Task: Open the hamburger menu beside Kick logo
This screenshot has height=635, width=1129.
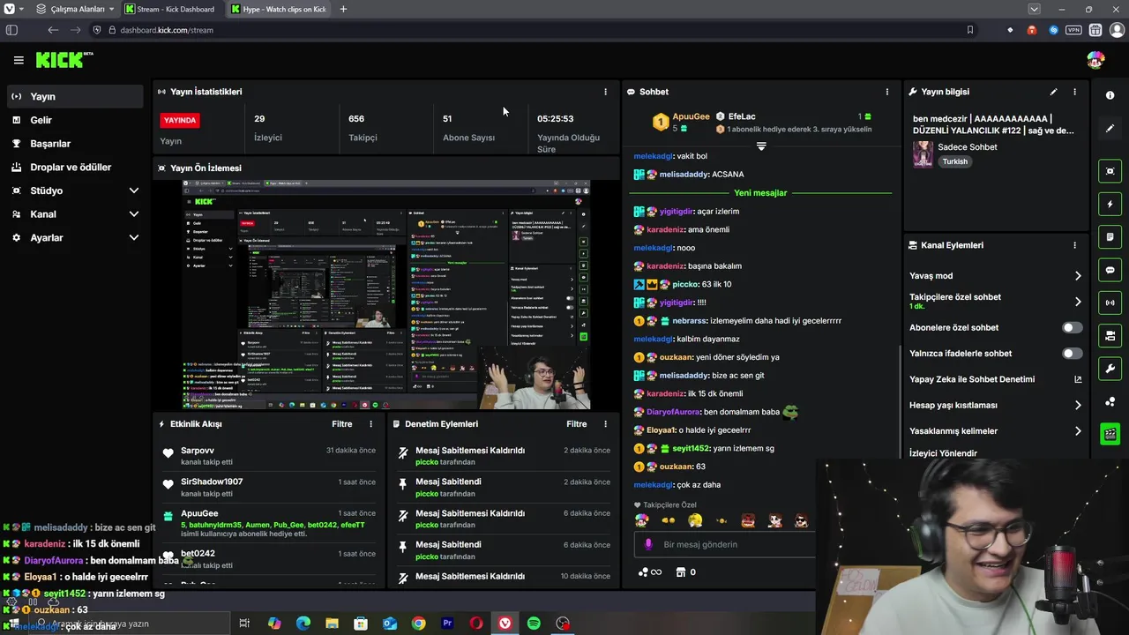Action: (x=19, y=60)
